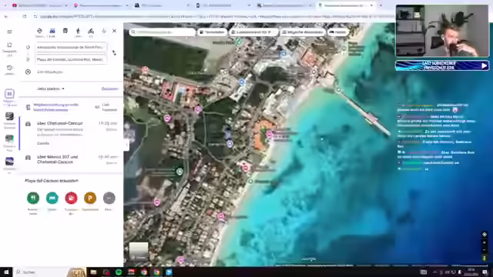Select the cycling travel mode icon

click(x=91, y=31)
